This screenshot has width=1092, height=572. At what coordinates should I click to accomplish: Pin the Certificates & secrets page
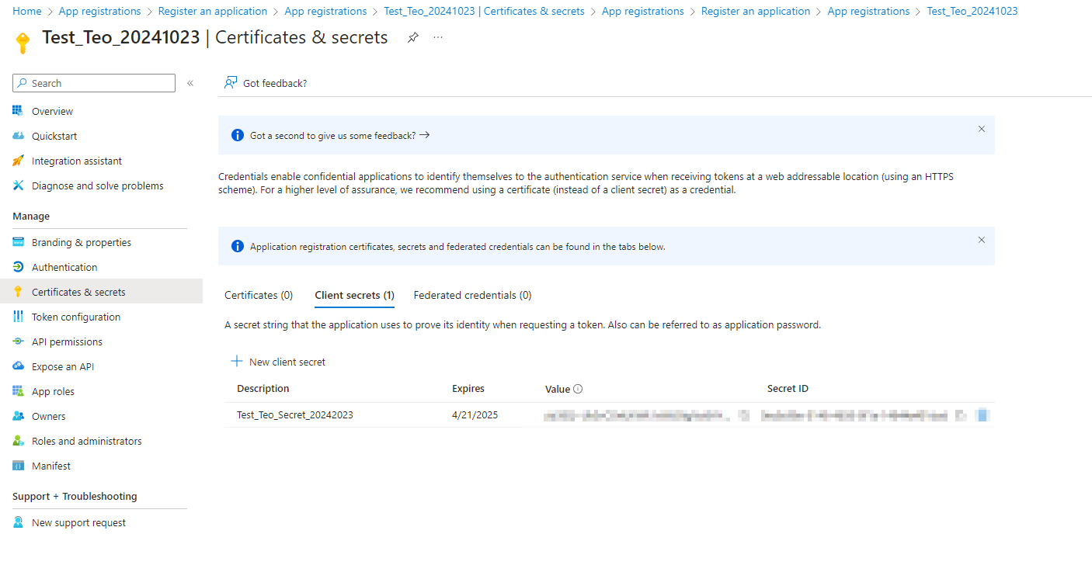pos(413,37)
